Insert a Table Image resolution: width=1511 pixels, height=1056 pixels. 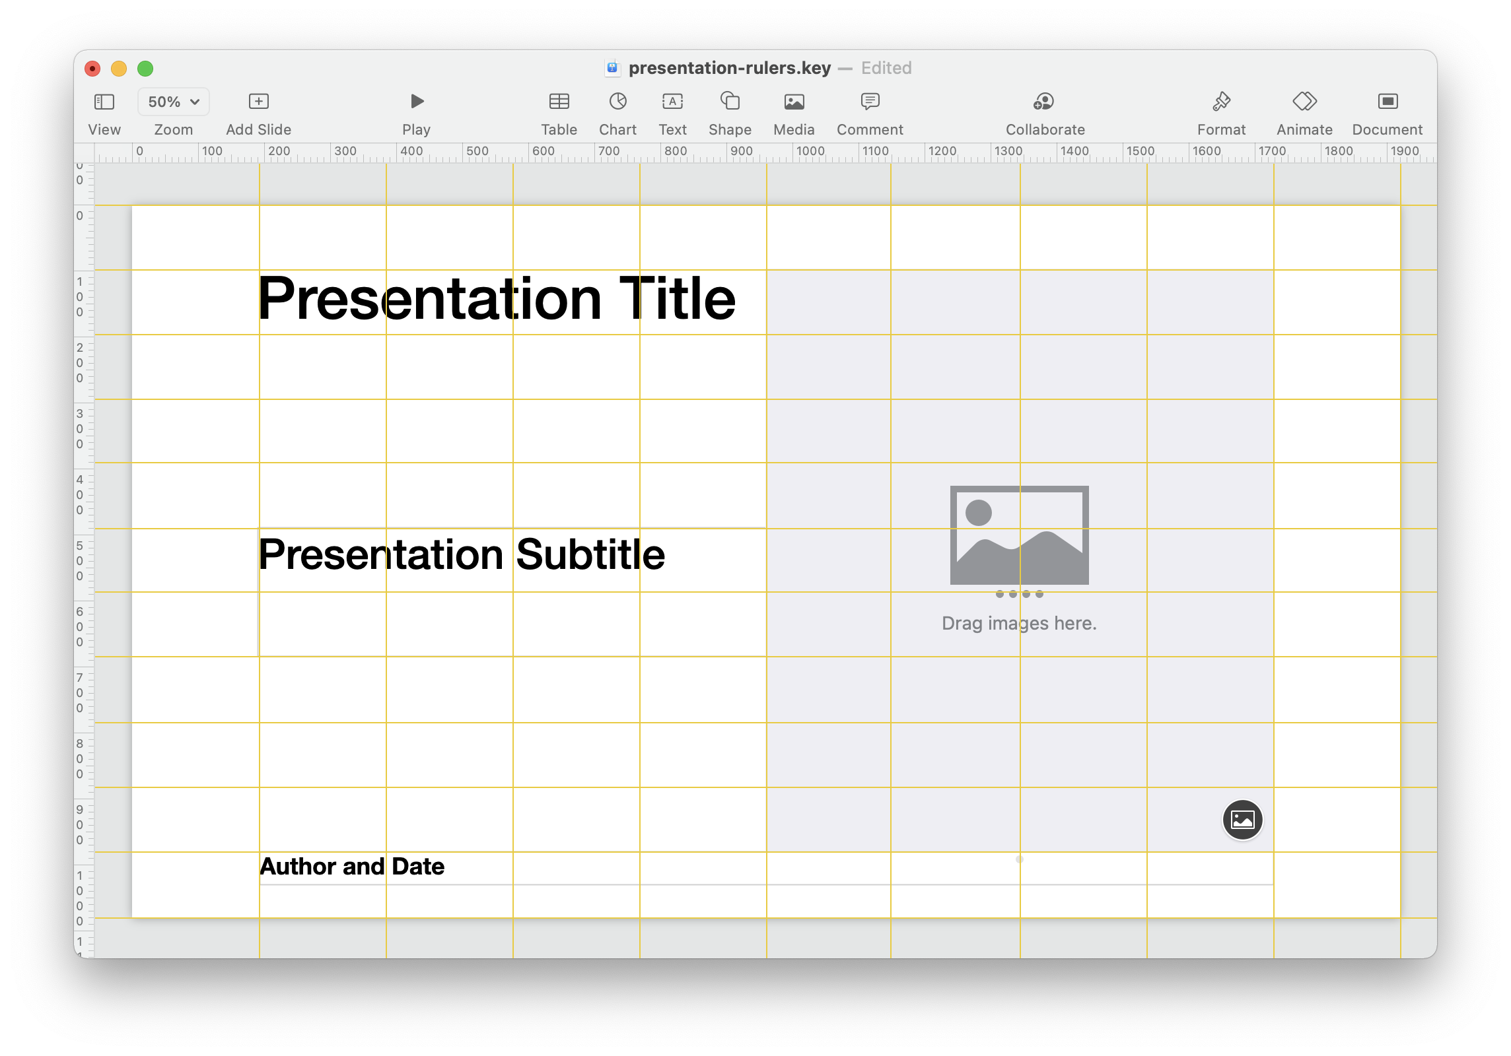(559, 102)
